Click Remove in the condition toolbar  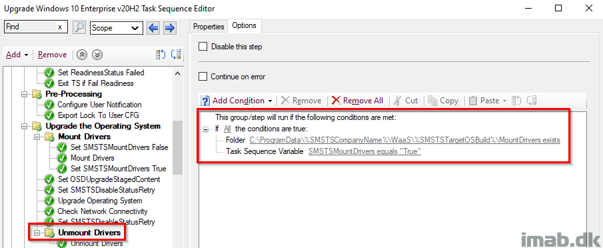[301, 101]
